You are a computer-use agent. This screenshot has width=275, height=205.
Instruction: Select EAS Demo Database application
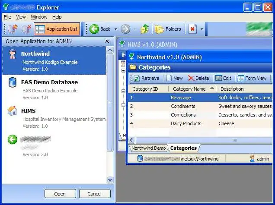pos(54,89)
